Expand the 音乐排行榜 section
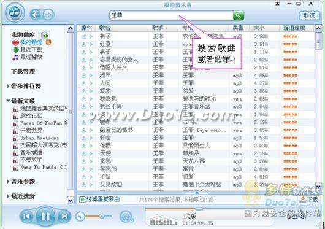Screen dimensions: 325x229 24,86
